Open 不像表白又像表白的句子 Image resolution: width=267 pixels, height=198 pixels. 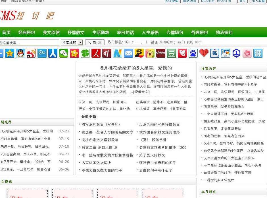point(102,170)
